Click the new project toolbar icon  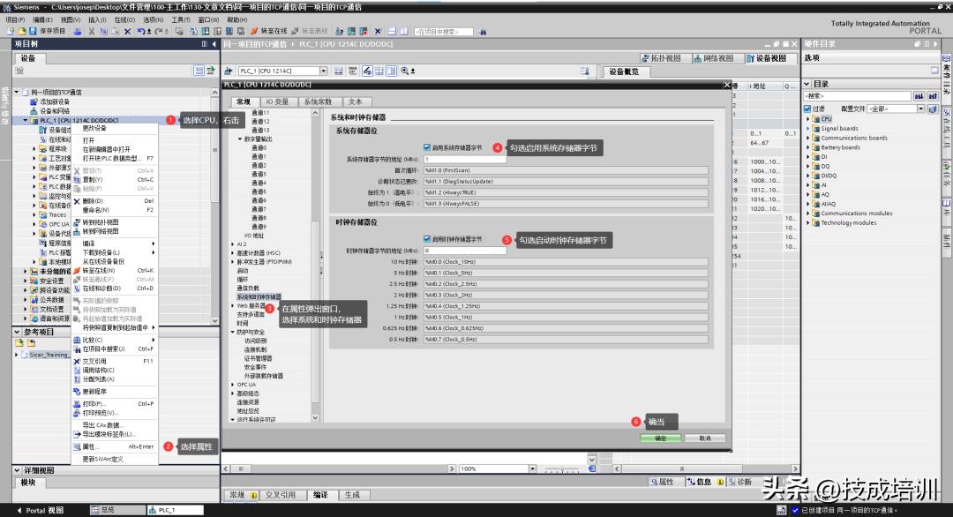tap(11, 31)
